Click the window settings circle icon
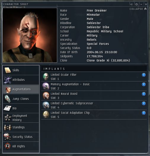This screenshot has width=150, height=156. (136, 4)
